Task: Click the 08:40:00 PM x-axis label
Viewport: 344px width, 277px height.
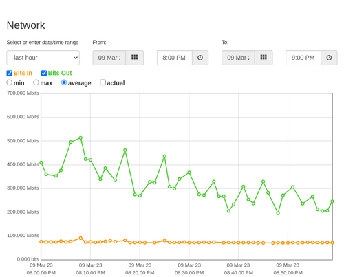Action: (239, 273)
